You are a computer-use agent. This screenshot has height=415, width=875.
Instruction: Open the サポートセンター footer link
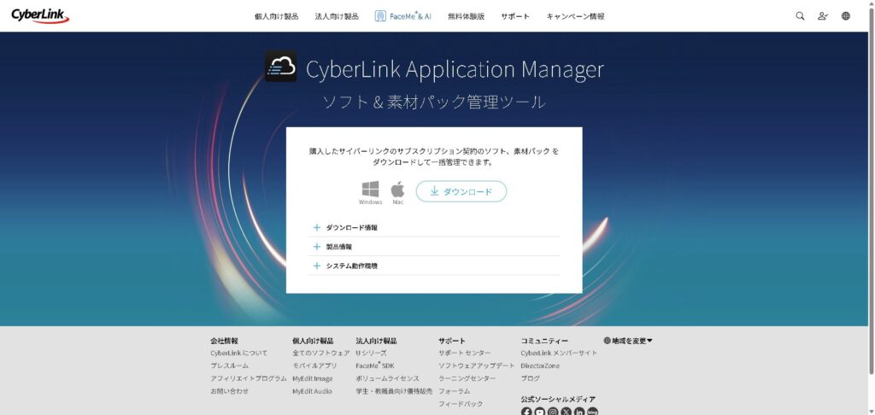click(465, 353)
